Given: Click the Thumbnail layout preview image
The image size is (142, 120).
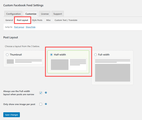Looking at the screenshot, I should point(24,62).
